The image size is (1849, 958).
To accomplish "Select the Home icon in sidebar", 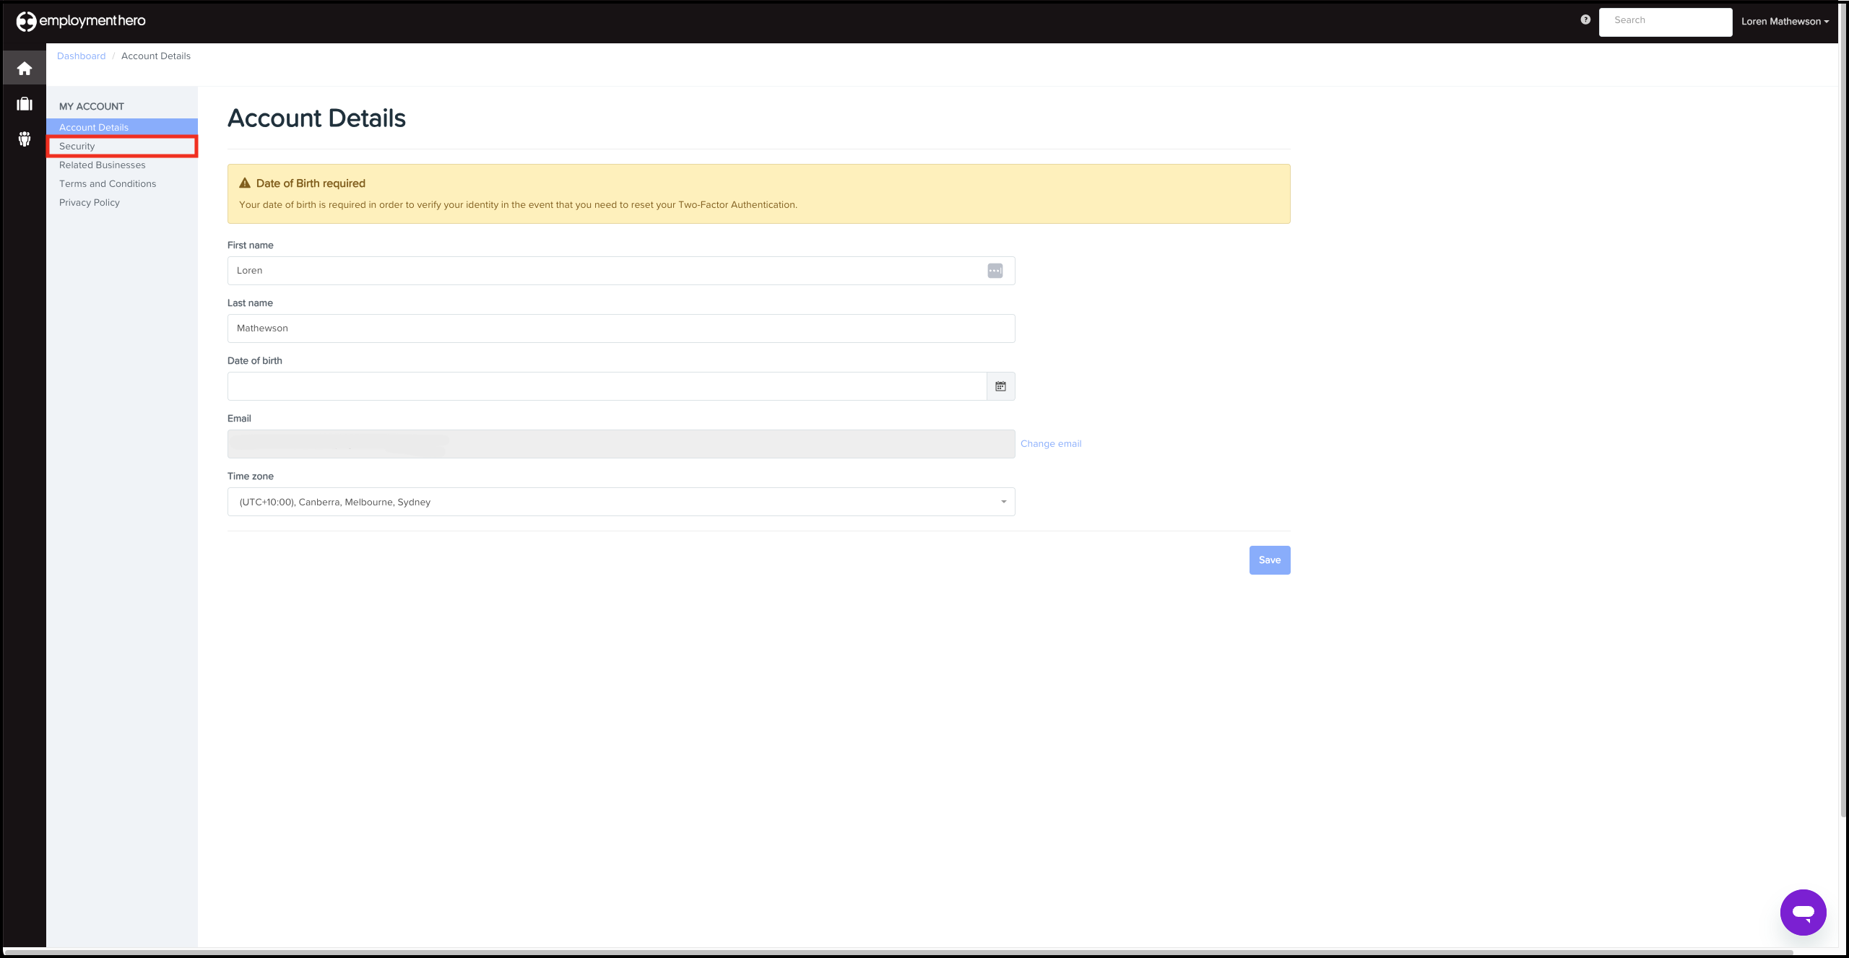I will (x=24, y=67).
